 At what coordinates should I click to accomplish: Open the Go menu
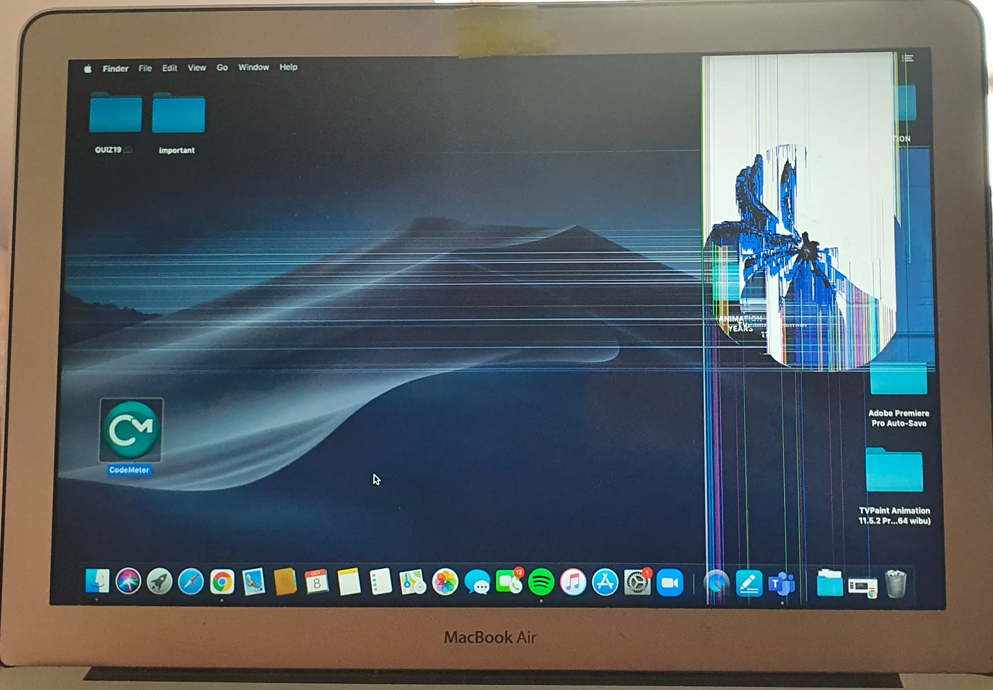tap(222, 67)
